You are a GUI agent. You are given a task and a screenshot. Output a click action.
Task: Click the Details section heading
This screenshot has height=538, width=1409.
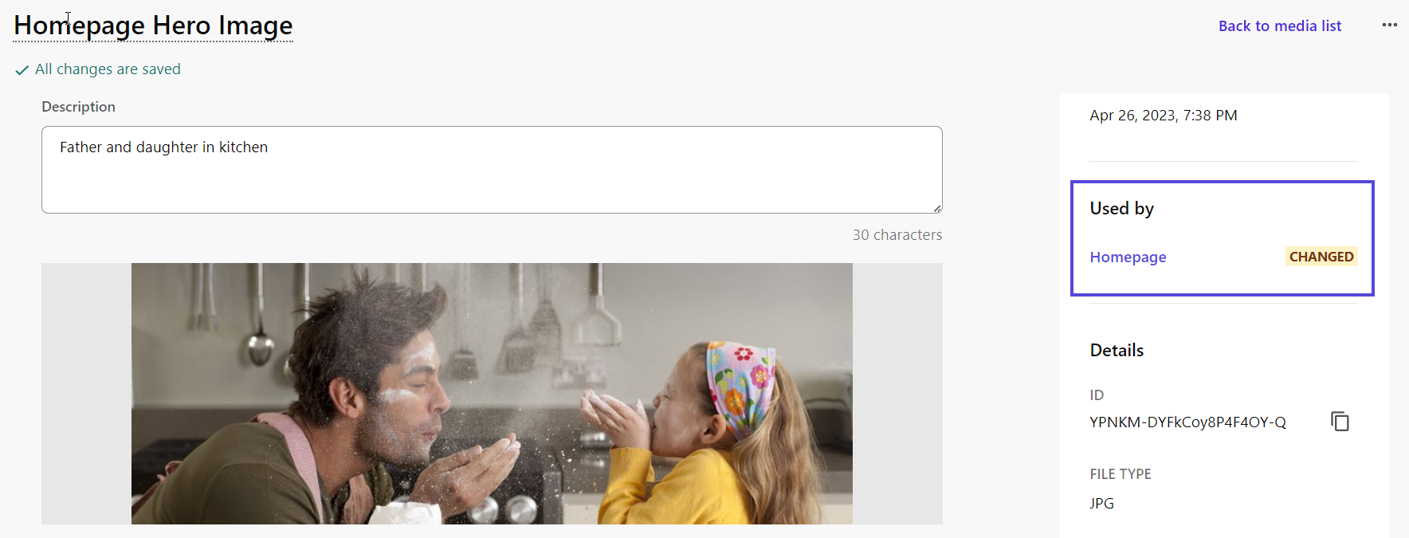tap(1117, 350)
